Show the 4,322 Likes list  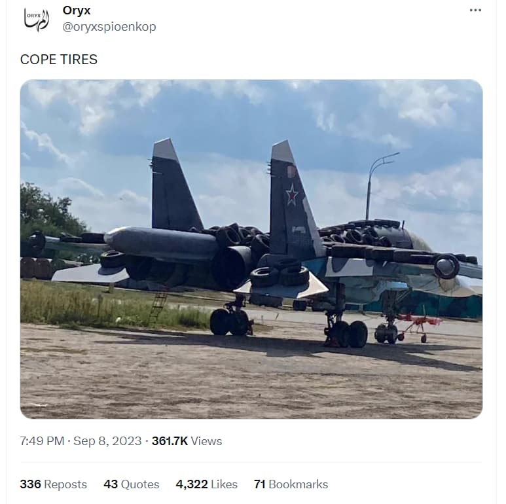tap(207, 484)
